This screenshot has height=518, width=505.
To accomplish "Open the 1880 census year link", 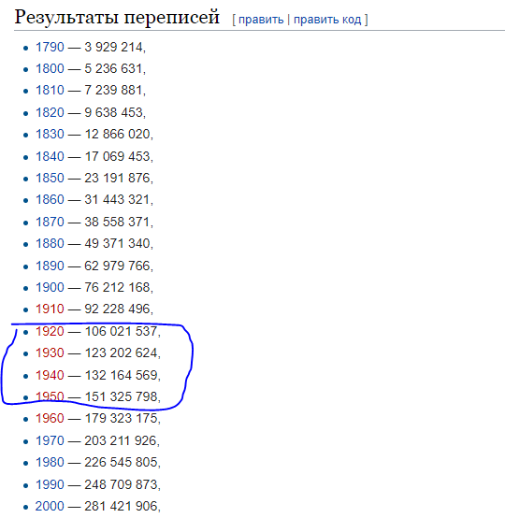I will pos(50,243).
